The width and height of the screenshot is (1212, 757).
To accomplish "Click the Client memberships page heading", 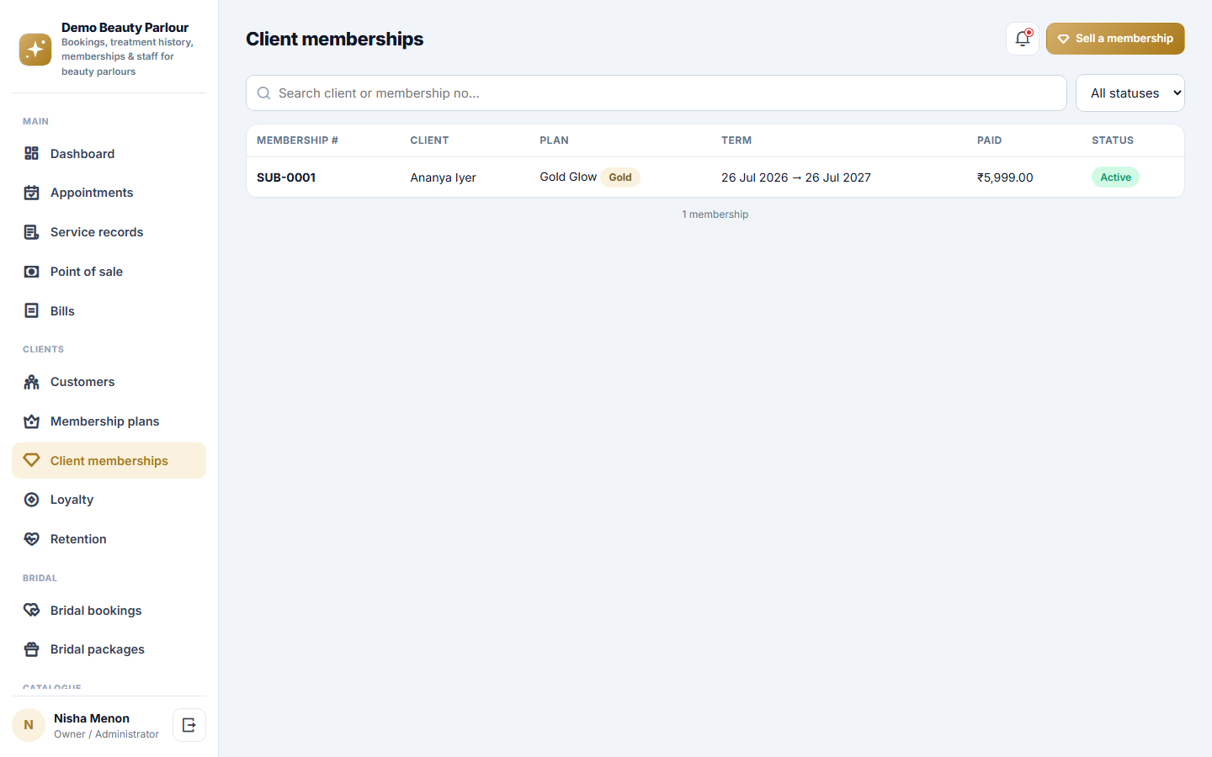I will [x=334, y=39].
